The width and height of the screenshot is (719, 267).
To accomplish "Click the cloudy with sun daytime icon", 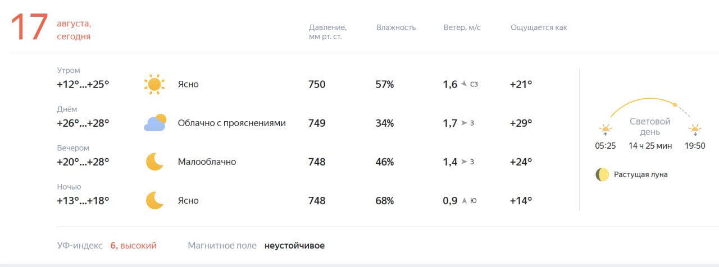I will [x=154, y=123].
